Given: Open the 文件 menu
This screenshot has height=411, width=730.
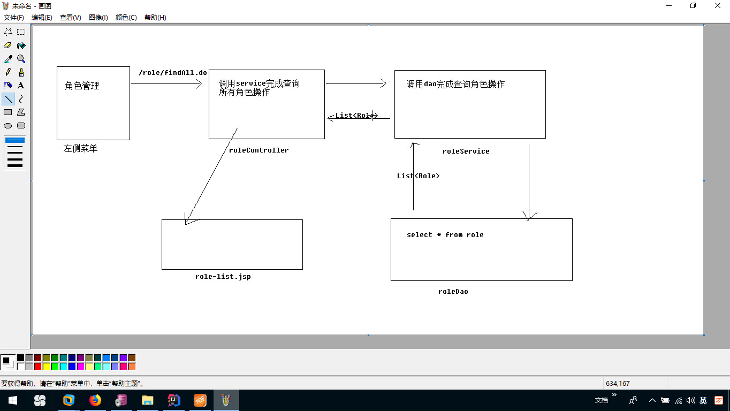Looking at the screenshot, I should [13, 17].
